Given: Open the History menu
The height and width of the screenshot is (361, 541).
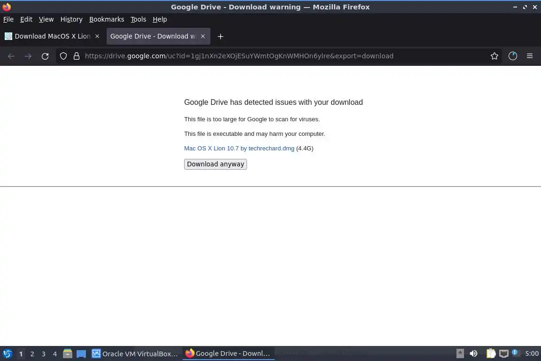Looking at the screenshot, I should [71, 19].
